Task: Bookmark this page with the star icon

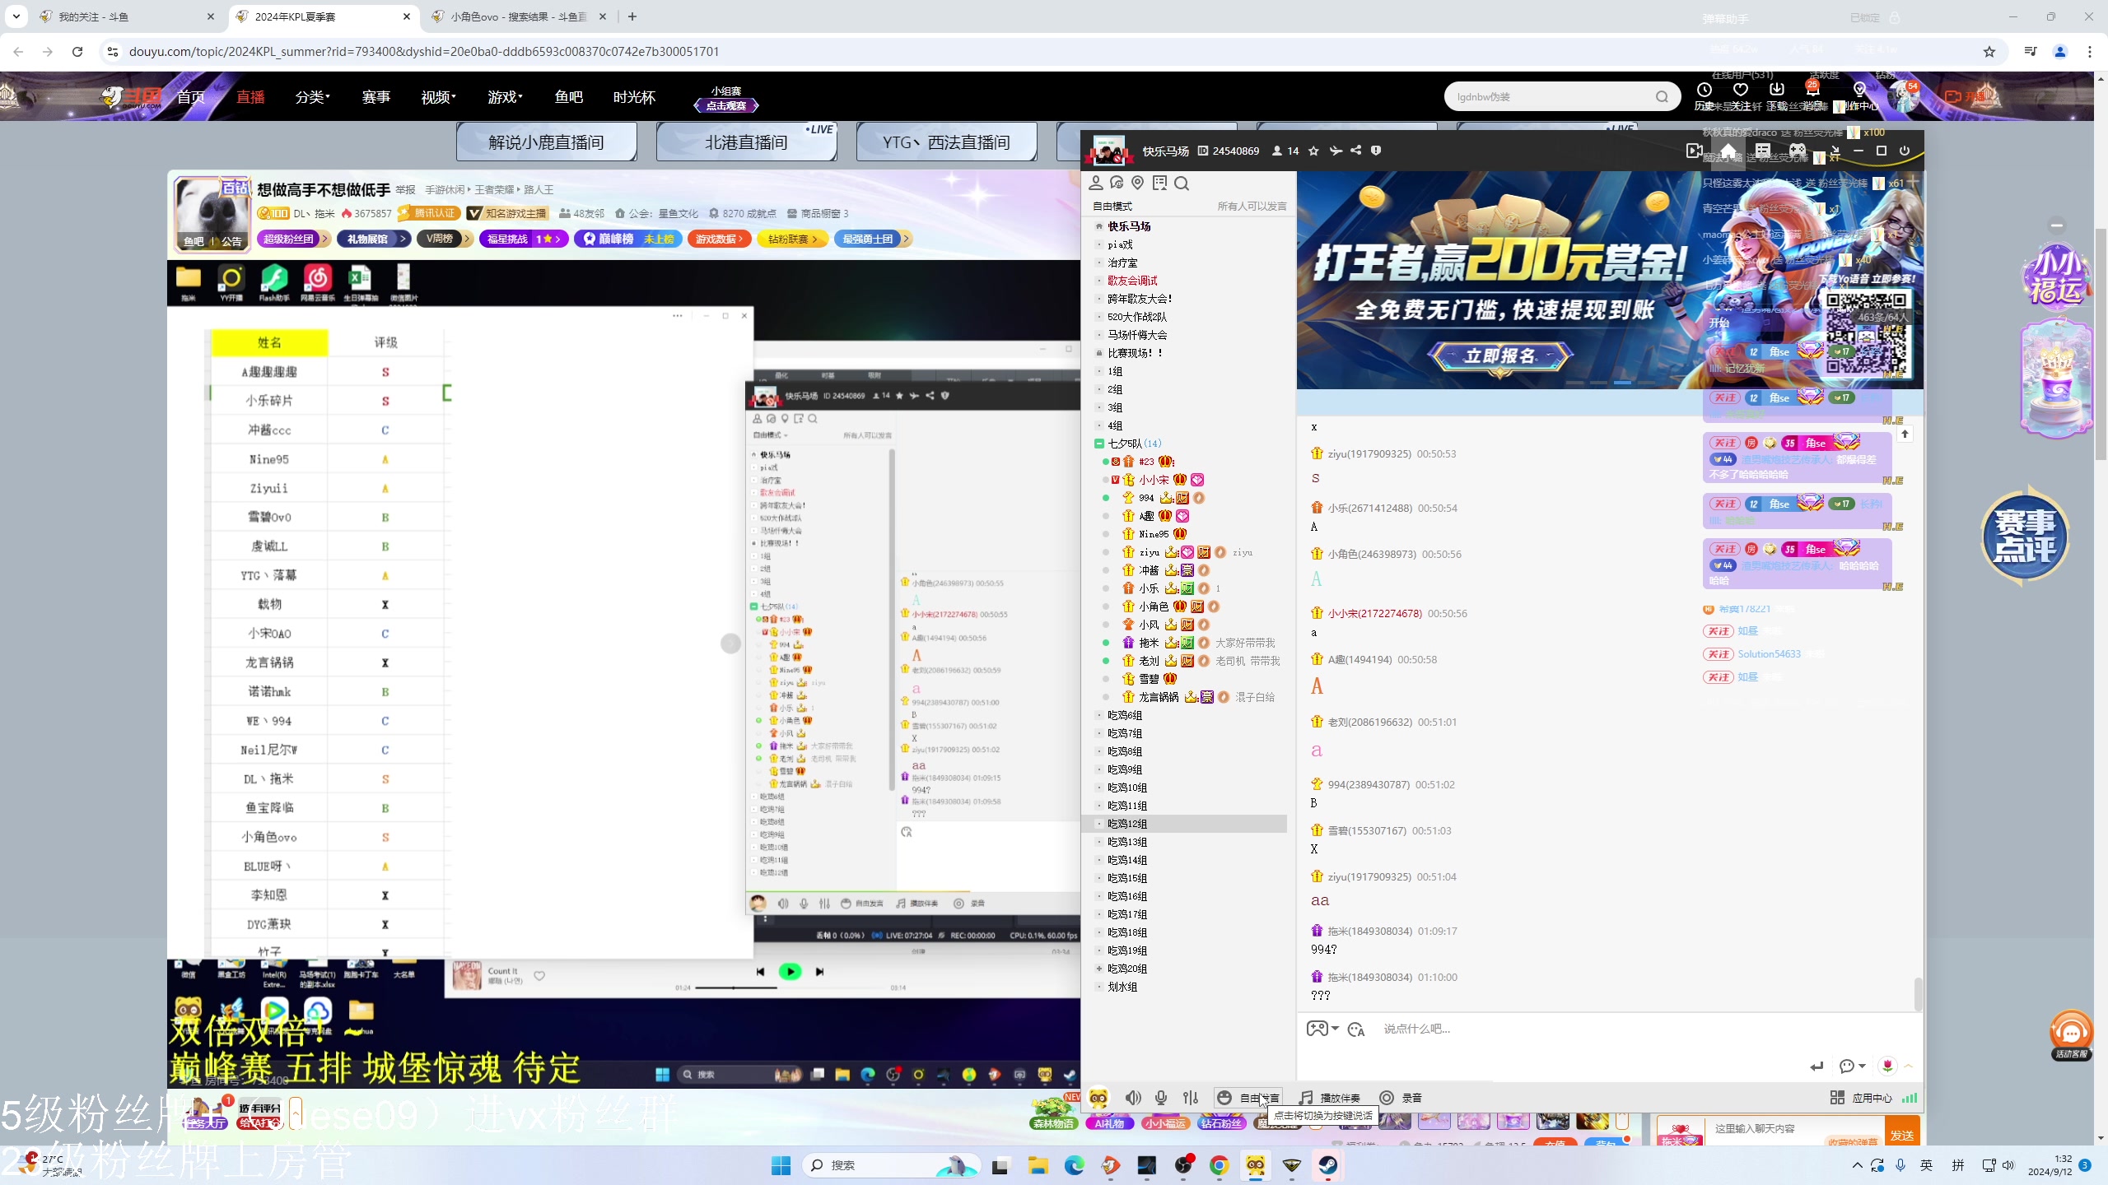Action: click(1989, 52)
